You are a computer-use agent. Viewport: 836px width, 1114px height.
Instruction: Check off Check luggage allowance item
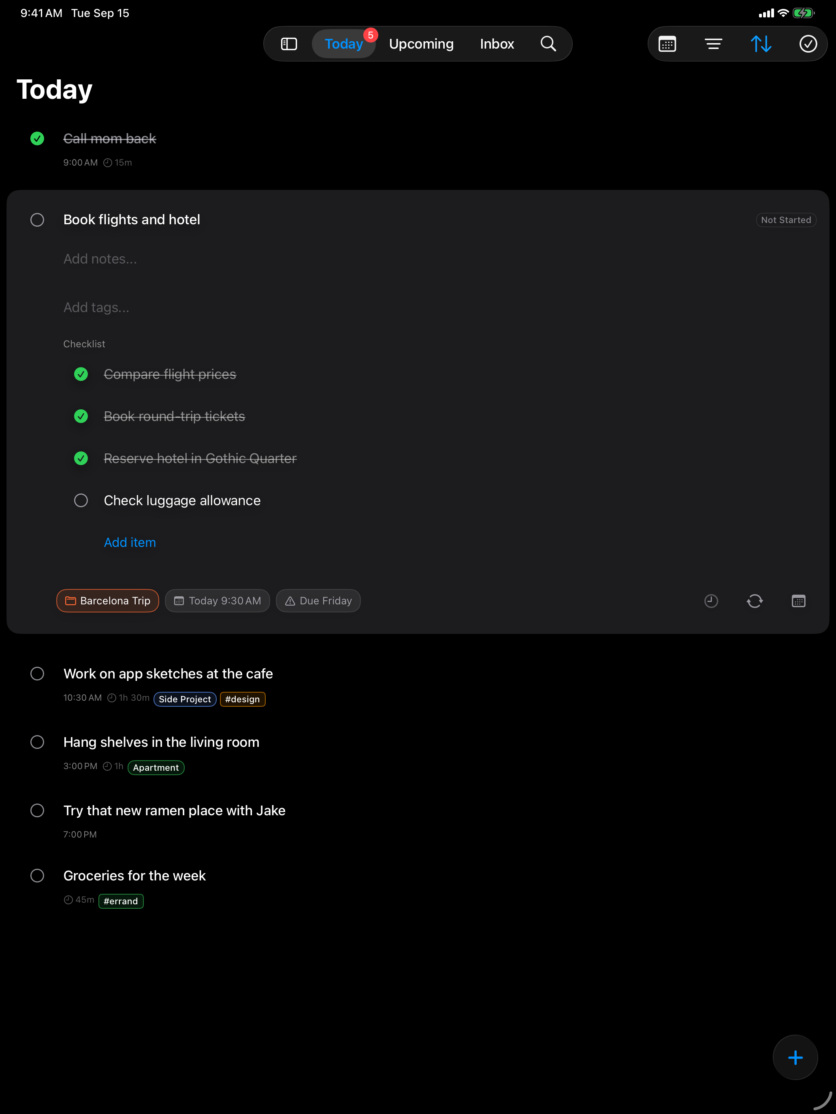point(81,500)
